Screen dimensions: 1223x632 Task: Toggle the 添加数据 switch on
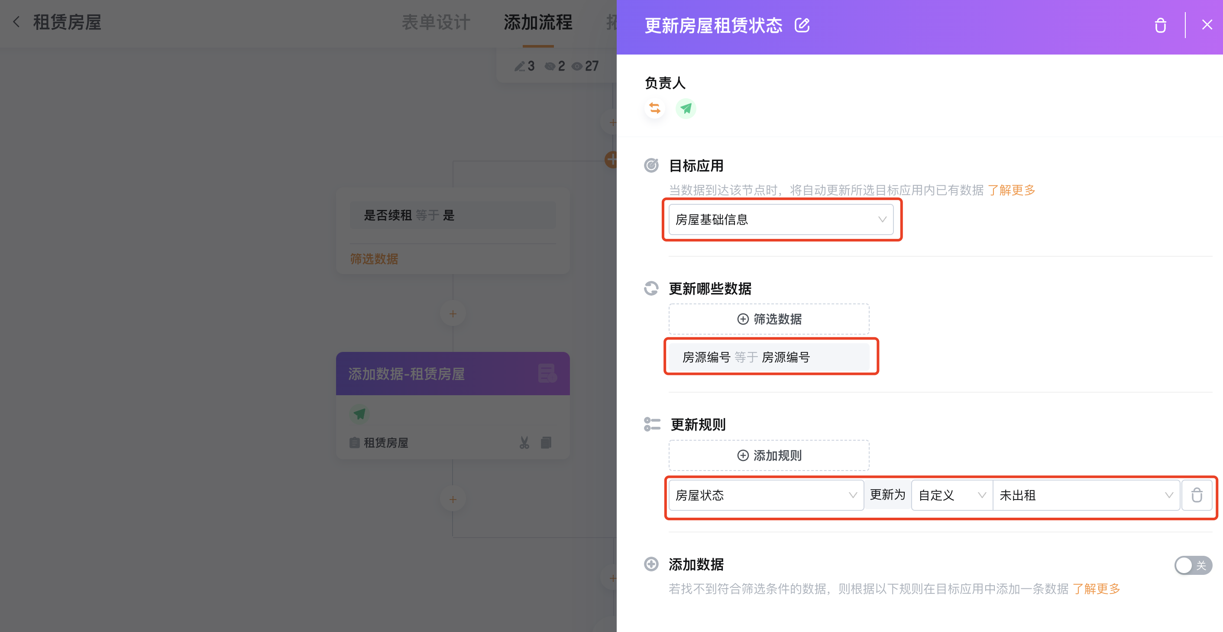(x=1193, y=565)
